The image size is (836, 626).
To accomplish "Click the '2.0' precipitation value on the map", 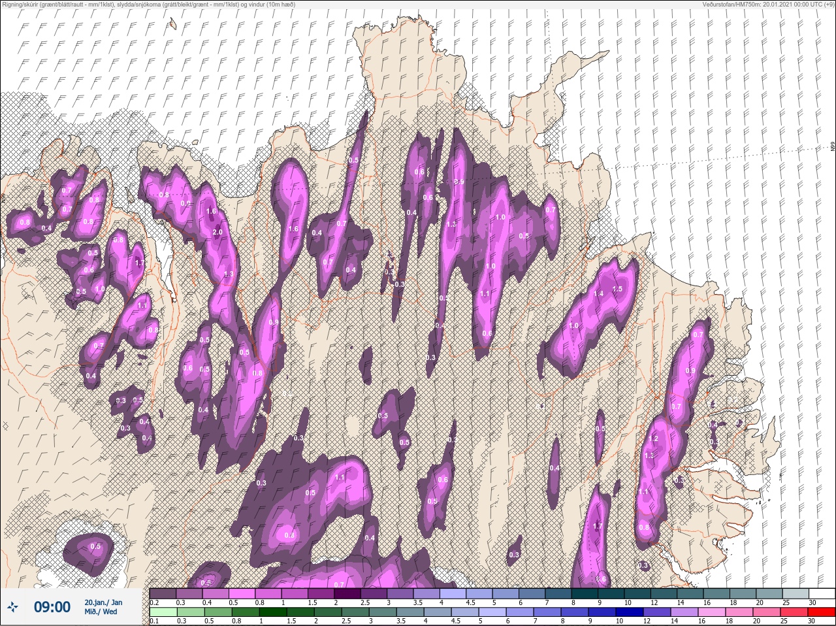I will [217, 232].
